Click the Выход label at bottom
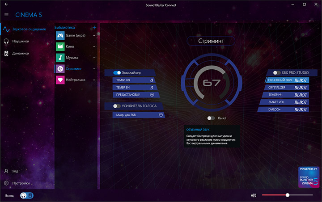 click(9, 196)
